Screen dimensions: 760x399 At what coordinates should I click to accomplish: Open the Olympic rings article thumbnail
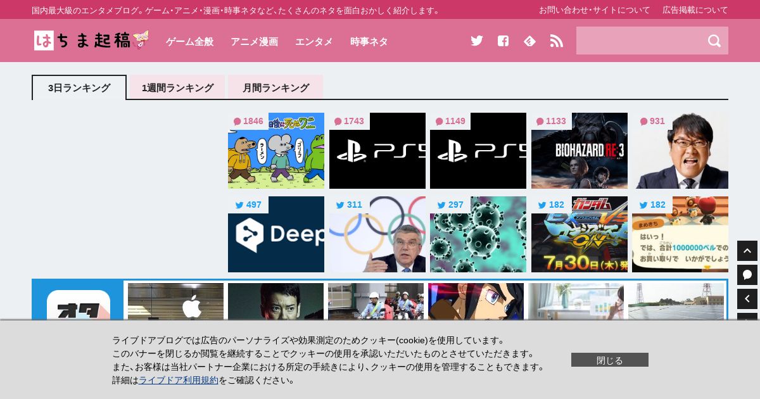point(377,234)
